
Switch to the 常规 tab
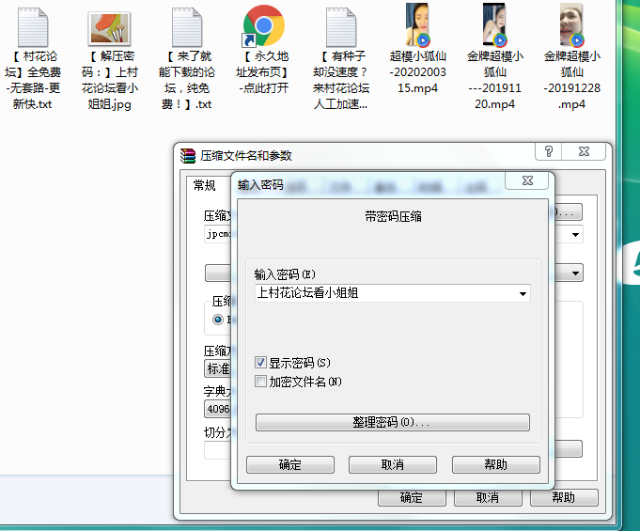click(205, 186)
